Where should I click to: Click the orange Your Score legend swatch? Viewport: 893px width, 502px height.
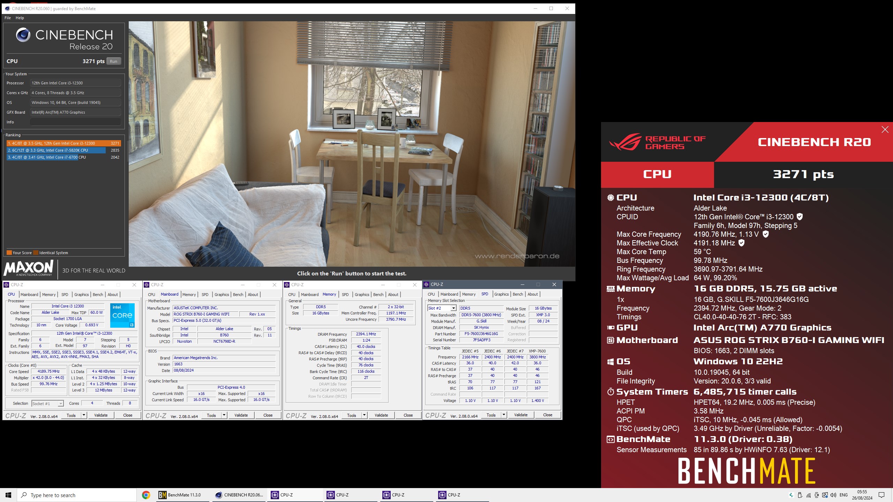[9, 253]
